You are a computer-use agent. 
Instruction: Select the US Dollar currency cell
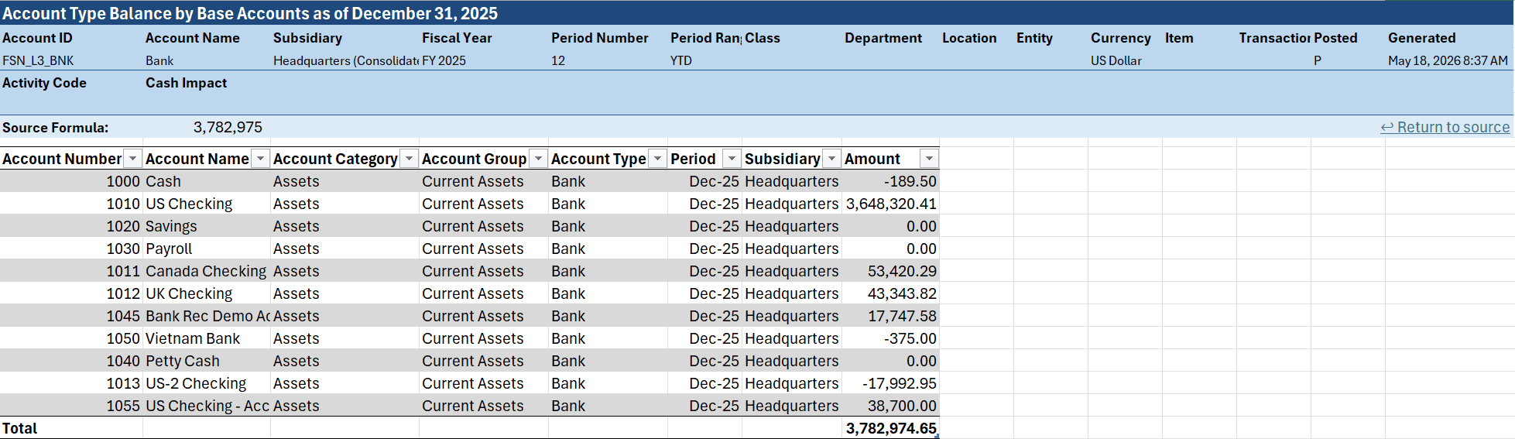[x=1126, y=60]
